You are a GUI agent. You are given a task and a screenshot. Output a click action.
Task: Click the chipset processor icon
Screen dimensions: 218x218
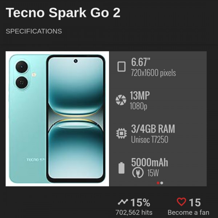[121, 133]
